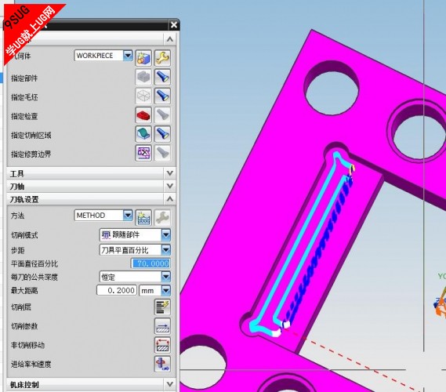Select the red Specify Check geometry icon
Image resolution: width=446 pixels, height=392 pixels.
pyautogui.click(x=143, y=115)
